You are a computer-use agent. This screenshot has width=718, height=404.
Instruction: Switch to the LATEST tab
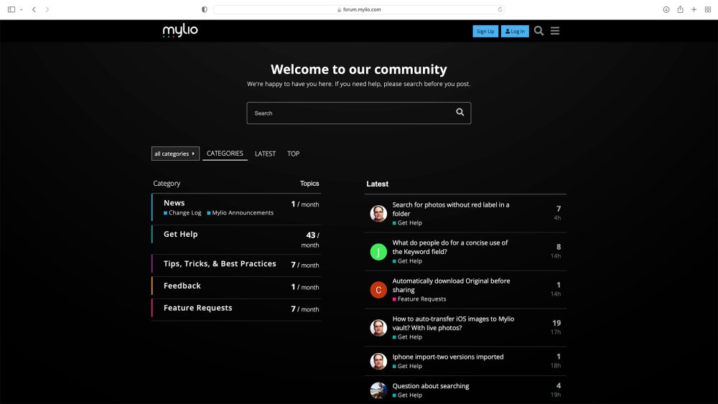265,154
